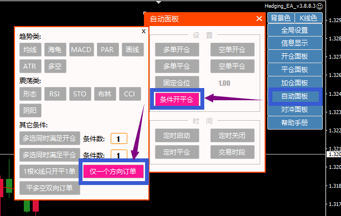Toggle the 阴阳 condition button
Screen dimensions: 341x216
click(x=30, y=111)
